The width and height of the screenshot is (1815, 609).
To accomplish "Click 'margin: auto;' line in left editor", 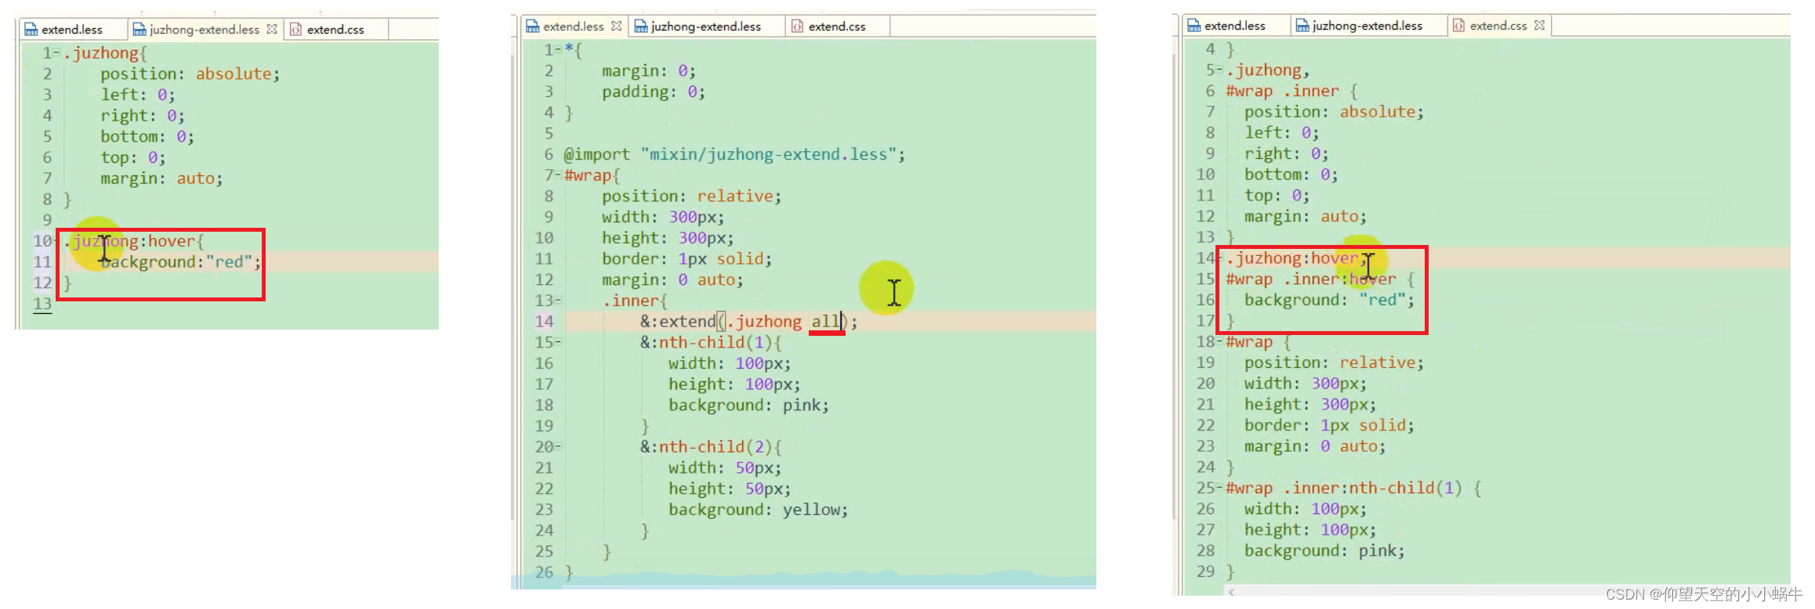I will point(161,178).
